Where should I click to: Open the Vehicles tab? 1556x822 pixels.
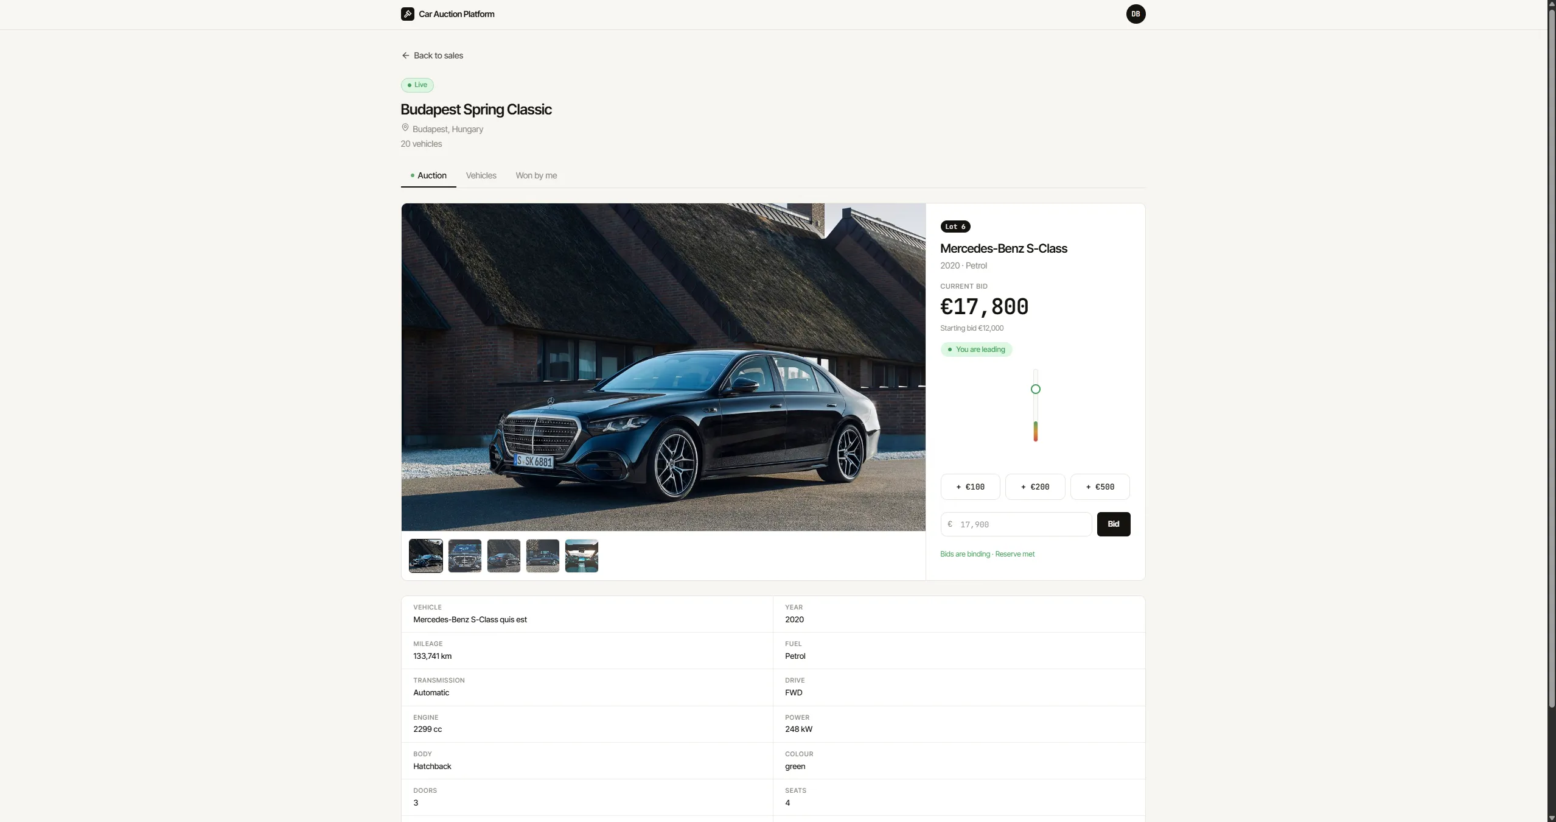(x=481, y=175)
